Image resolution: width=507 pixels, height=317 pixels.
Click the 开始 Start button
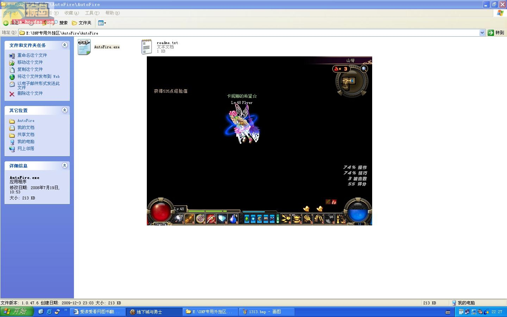point(17,312)
